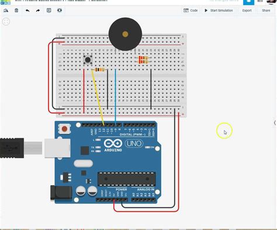The image size is (277, 230).
Task: Select the circuit view blue button
Action: click(248, 2)
